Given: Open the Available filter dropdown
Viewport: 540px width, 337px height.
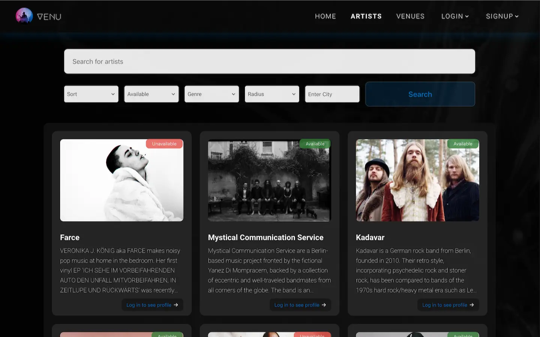Looking at the screenshot, I should click(151, 94).
